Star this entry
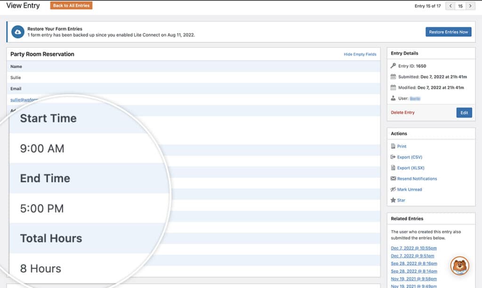Image resolution: width=482 pixels, height=288 pixels. point(401,200)
